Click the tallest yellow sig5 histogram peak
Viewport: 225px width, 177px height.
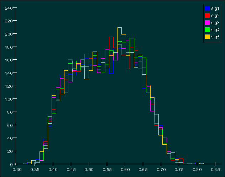(120, 28)
